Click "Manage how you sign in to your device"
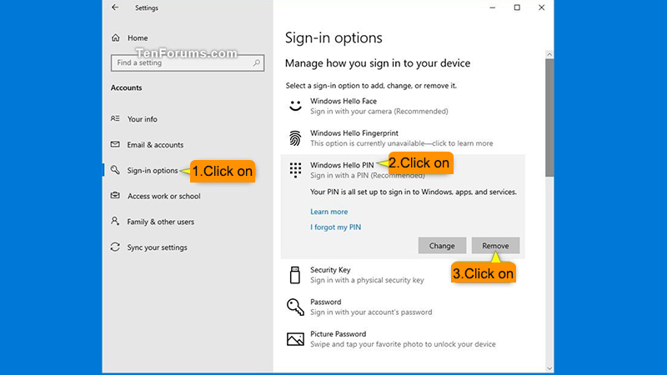Viewport: 667px width, 375px height. click(x=378, y=63)
